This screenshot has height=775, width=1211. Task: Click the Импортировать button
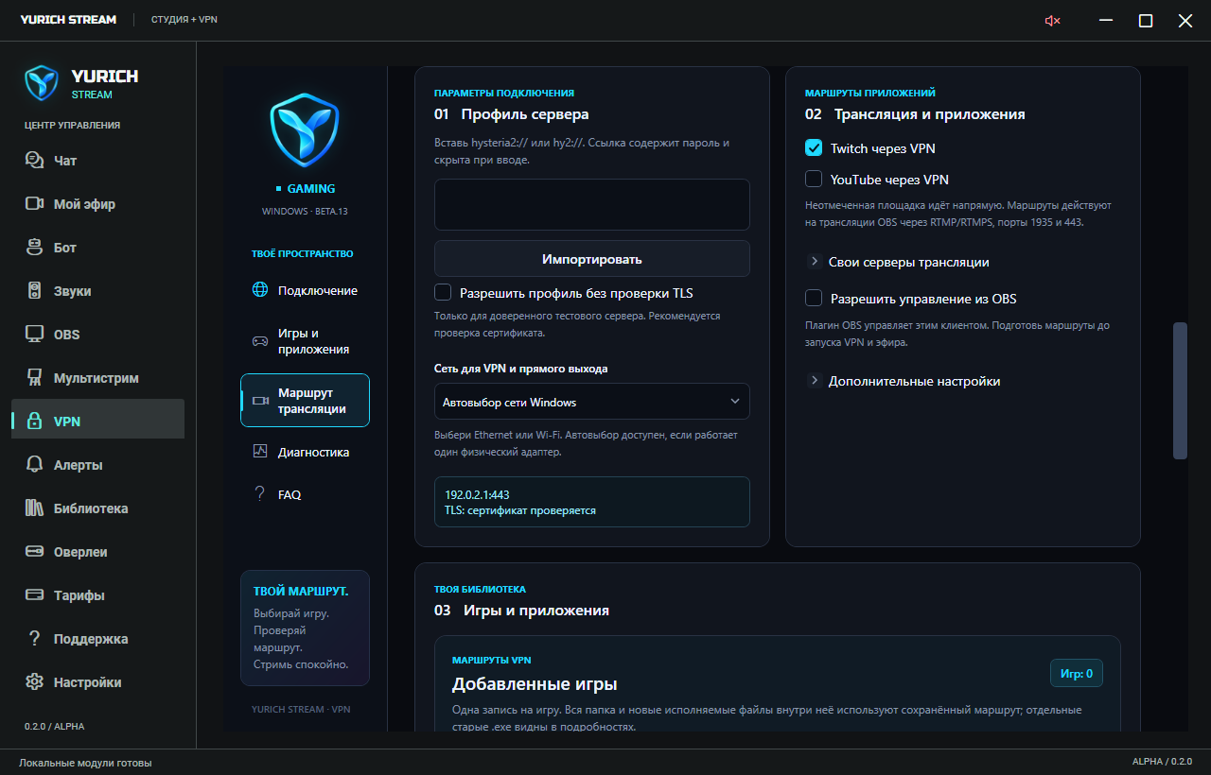click(592, 259)
